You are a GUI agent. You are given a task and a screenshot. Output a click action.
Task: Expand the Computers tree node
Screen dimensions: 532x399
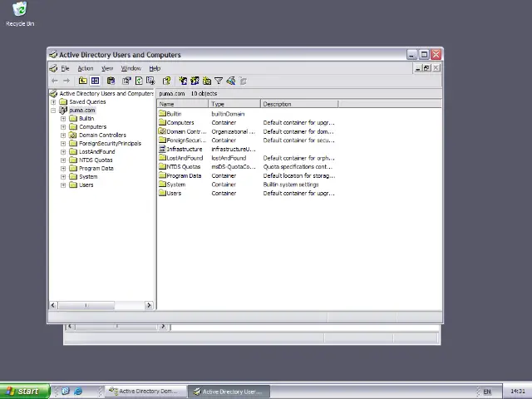63,127
